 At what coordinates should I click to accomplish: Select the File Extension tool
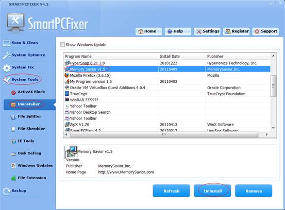click(32, 178)
